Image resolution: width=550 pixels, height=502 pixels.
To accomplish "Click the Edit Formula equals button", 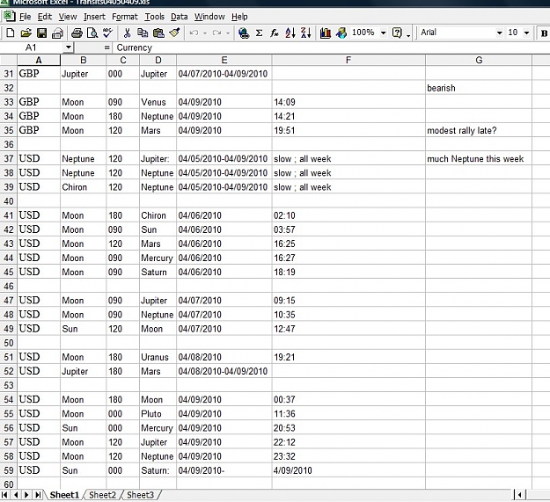I will 106,47.
